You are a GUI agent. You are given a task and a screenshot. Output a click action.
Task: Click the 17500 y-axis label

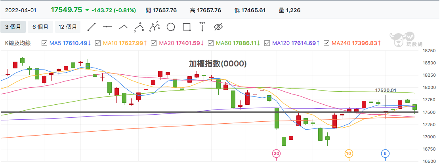(x=430, y=112)
